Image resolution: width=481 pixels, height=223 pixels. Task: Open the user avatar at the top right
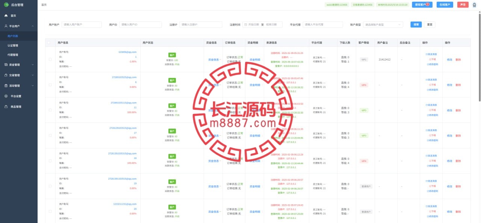(x=474, y=5)
